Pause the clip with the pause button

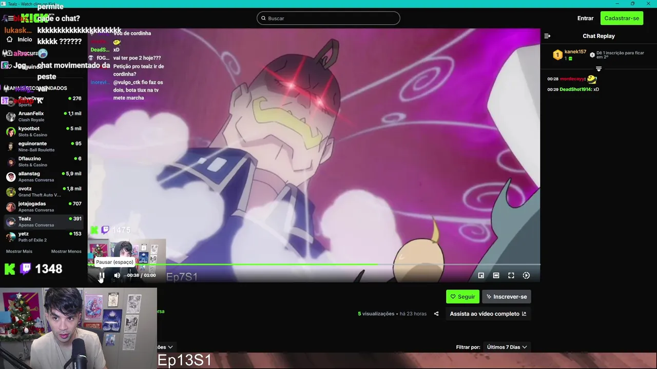point(102,275)
